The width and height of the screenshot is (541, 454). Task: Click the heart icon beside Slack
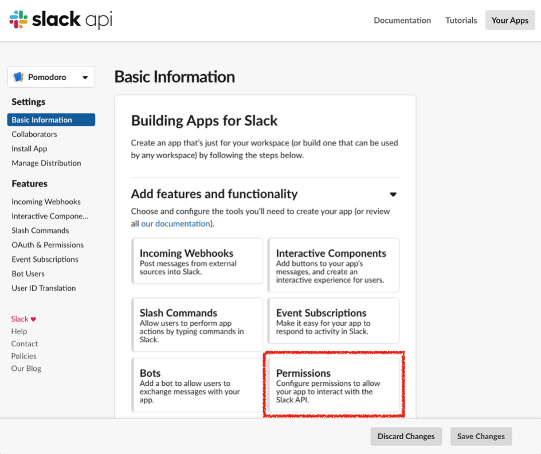(33, 319)
